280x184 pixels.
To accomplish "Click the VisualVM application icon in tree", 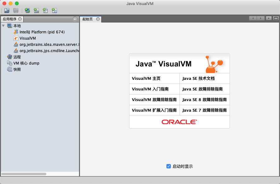I will pos(16,38).
